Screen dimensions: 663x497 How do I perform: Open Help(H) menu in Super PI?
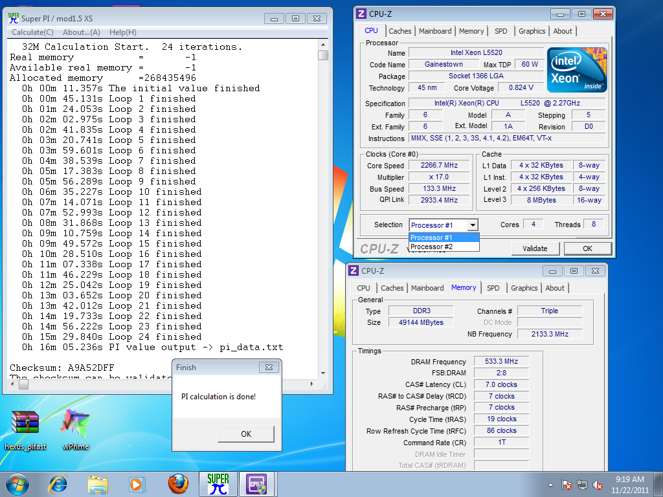pos(122,32)
